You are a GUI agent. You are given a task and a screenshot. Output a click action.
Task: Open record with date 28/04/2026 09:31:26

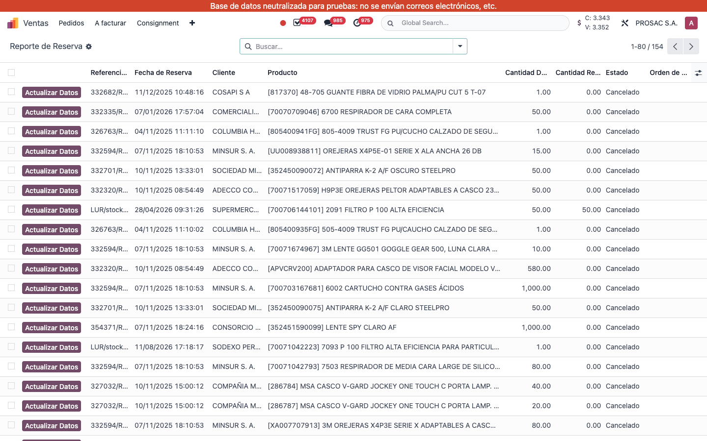[169, 210]
